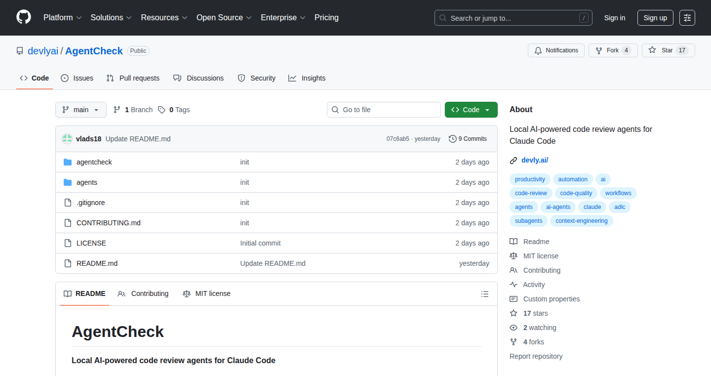
Task: Open the devly.ai/ website link
Action: (535, 160)
